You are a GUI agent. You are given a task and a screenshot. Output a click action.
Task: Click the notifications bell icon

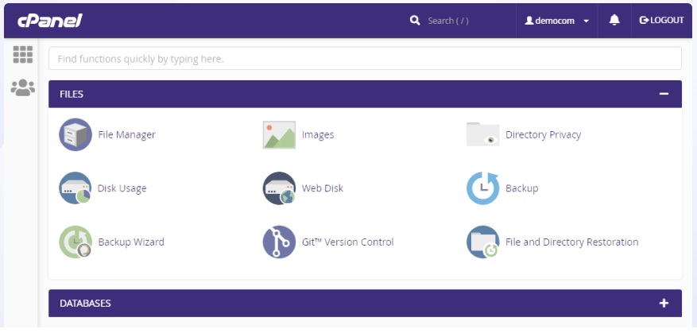pyautogui.click(x=614, y=20)
